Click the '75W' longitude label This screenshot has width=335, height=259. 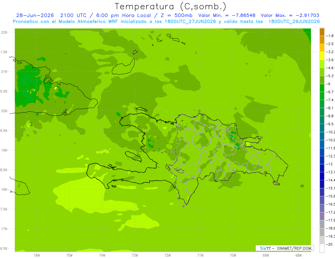tap(70, 255)
